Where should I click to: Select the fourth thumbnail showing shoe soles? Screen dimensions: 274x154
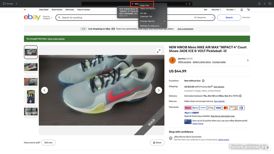coord(31,97)
